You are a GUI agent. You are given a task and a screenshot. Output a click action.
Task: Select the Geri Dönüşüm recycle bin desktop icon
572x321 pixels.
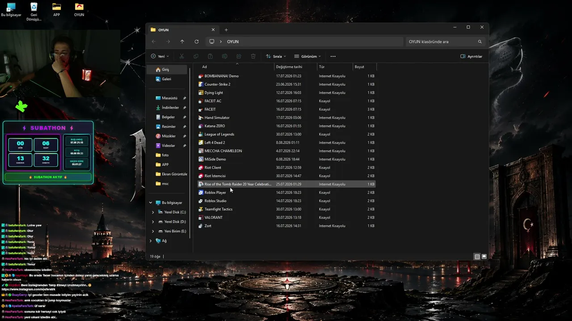[34, 12]
